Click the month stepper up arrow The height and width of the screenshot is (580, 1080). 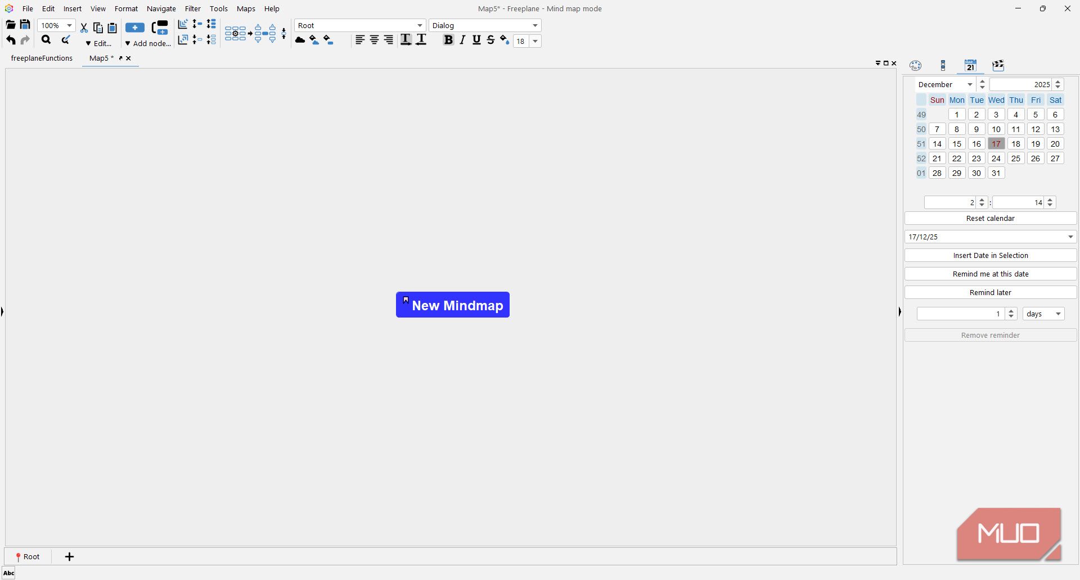[982, 81]
